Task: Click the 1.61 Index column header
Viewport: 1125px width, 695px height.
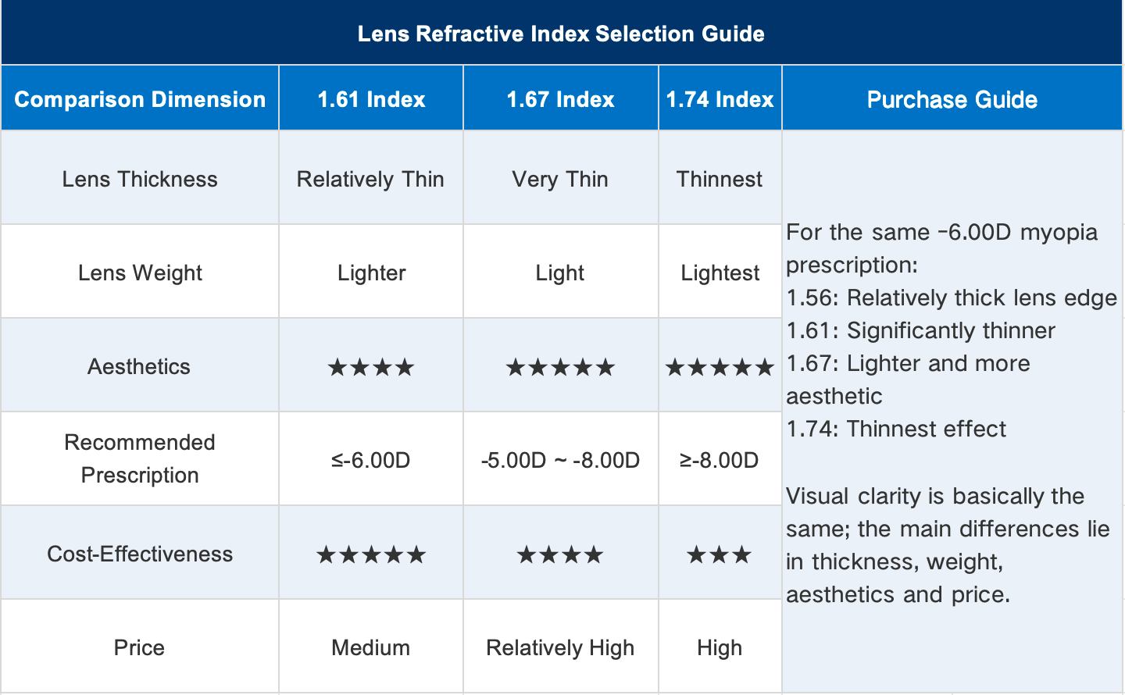Action: click(x=371, y=99)
